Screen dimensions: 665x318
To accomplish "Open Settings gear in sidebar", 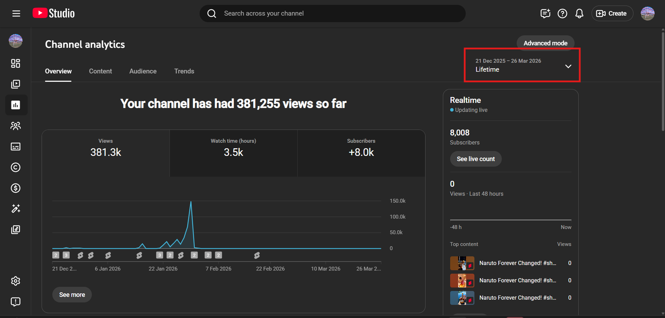I will [16, 281].
